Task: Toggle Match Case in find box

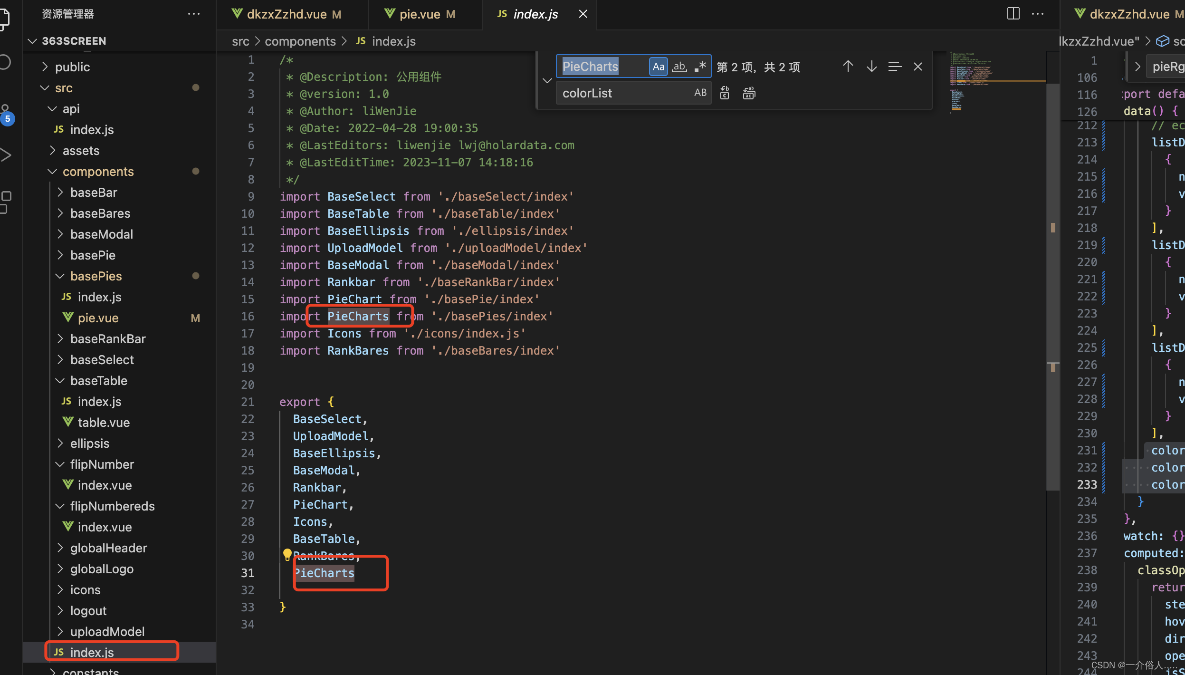Action: tap(658, 67)
